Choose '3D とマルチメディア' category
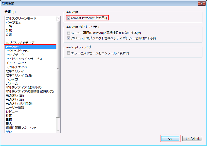This screenshot has width=207, height=146. [x=20, y=43]
